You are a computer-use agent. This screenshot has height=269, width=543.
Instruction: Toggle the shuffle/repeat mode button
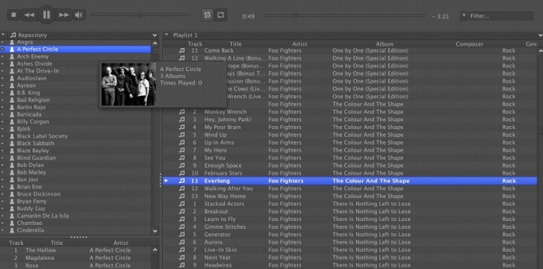point(207,15)
